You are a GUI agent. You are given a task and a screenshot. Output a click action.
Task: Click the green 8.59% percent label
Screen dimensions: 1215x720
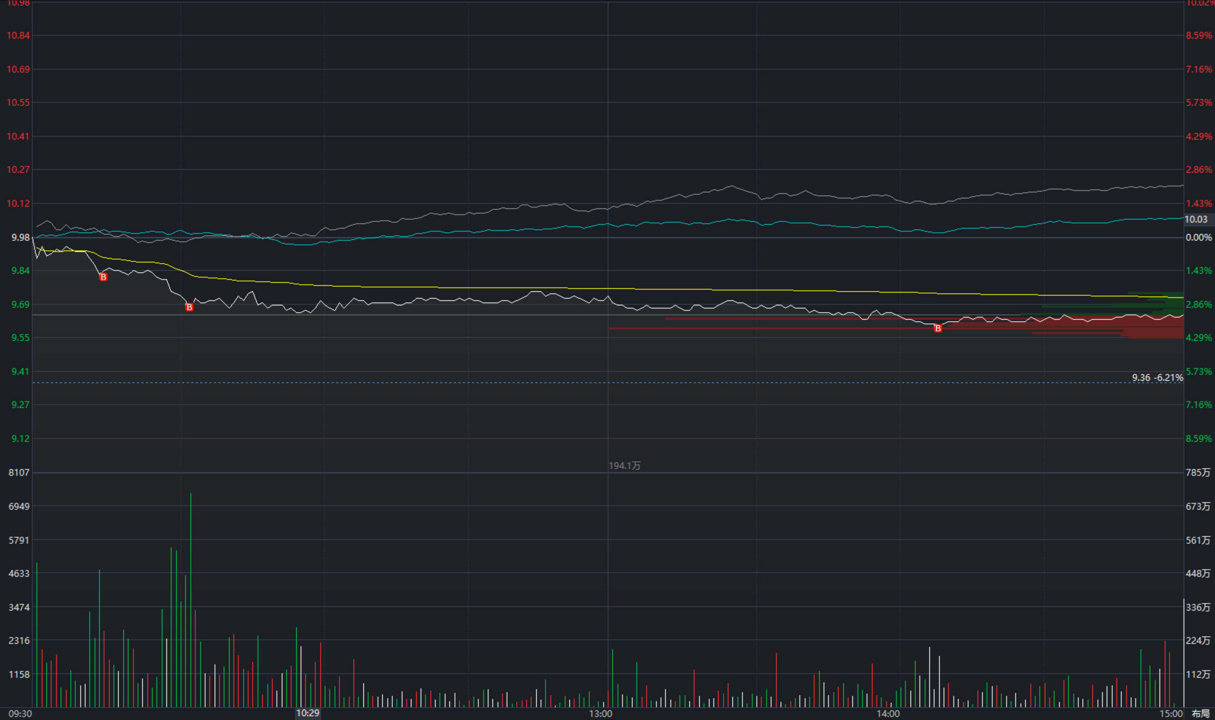pyautogui.click(x=1199, y=439)
